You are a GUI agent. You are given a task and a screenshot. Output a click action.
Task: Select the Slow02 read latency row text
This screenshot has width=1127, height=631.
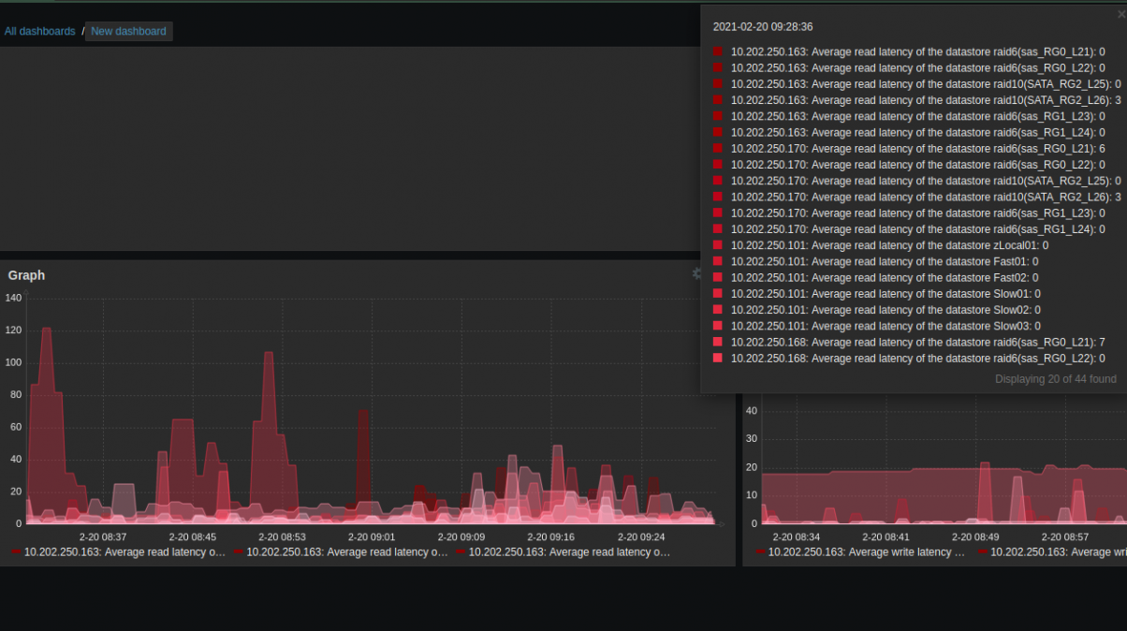coord(885,310)
